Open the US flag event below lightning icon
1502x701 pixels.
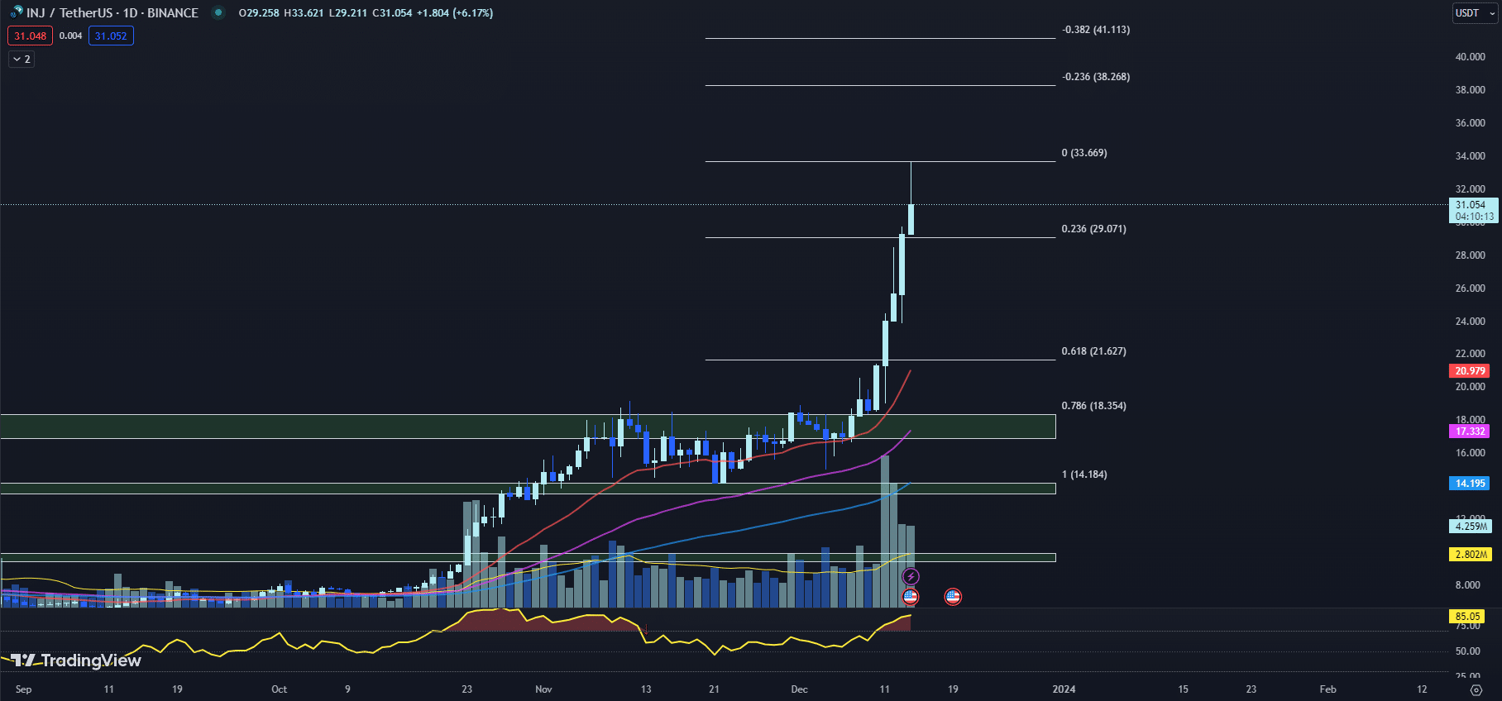point(911,596)
